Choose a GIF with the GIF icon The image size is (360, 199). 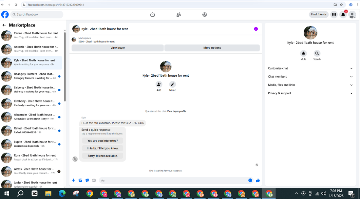coord(94,180)
